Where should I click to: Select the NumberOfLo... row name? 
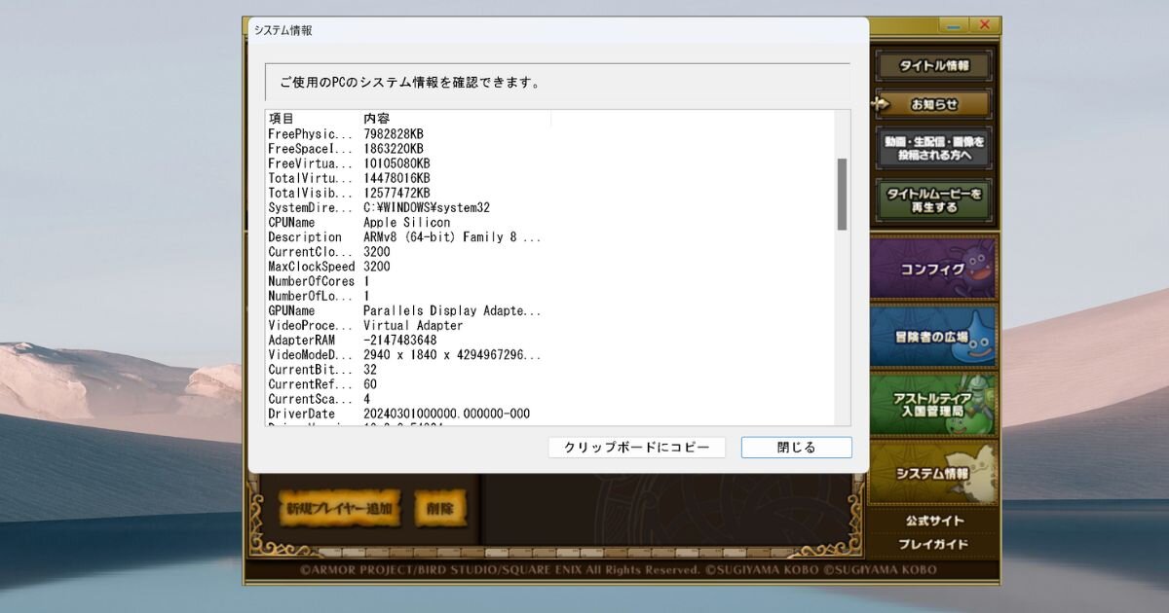pyautogui.click(x=311, y=296)
